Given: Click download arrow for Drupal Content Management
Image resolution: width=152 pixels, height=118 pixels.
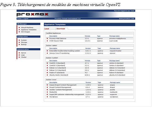Looking at the screenshot, I should point(47,87).
